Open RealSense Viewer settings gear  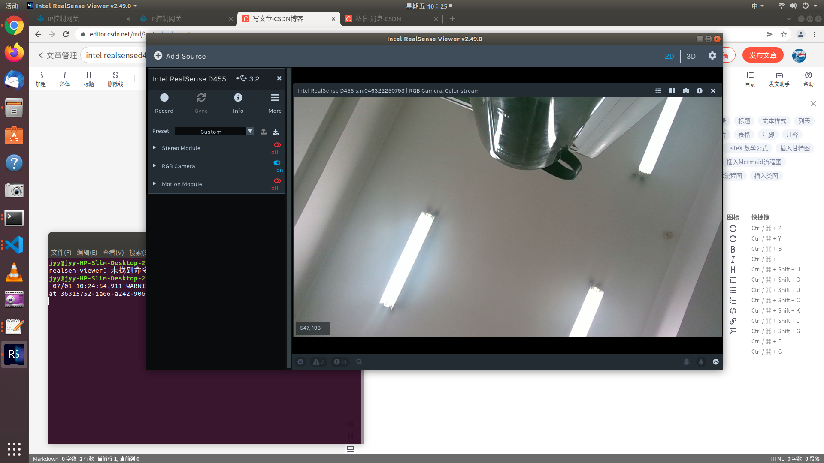point(712,56)
